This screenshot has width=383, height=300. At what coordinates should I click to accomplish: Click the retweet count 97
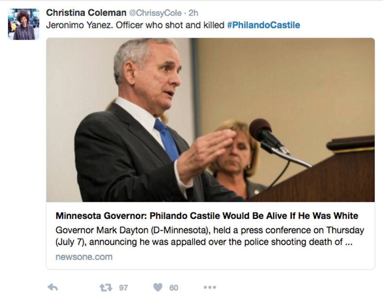coord(123,288)
